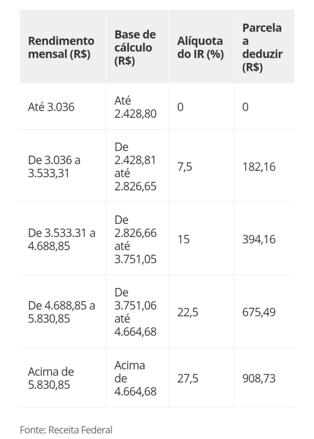The width and height of the screenshot is (314, 439).
Task: Click the 675,49 deduction value
Action: point(259,312)
